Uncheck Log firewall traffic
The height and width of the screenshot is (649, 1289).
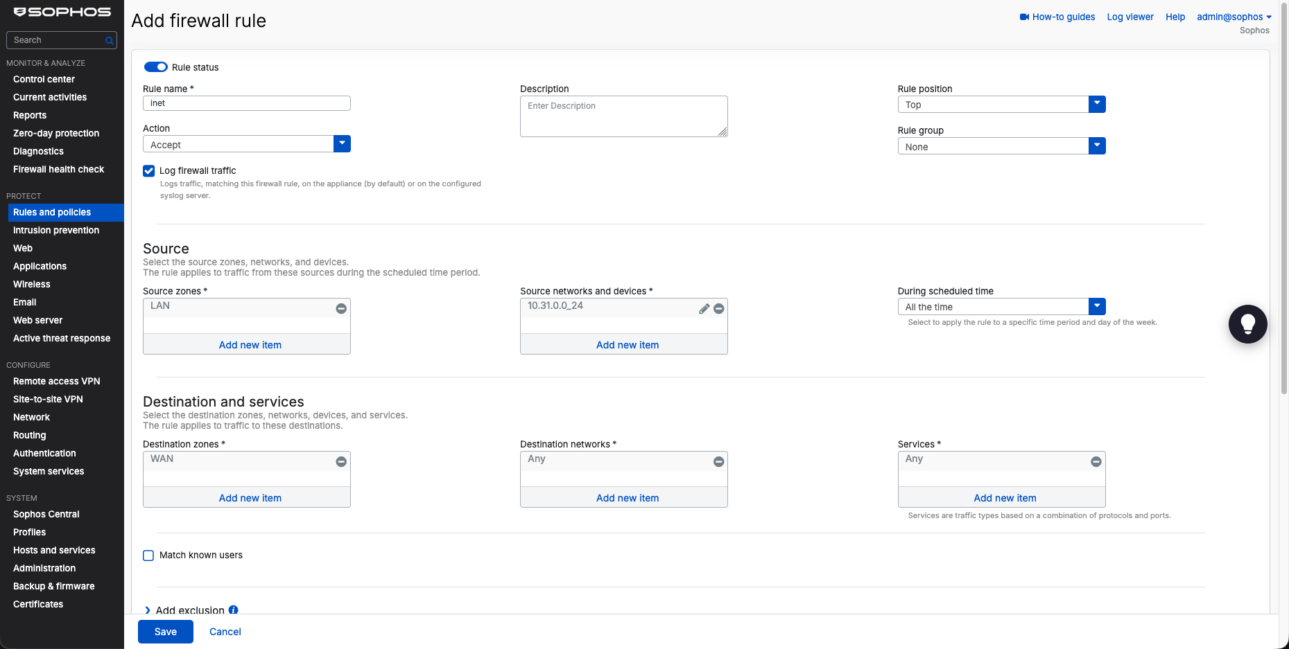[x=148, y=171]
